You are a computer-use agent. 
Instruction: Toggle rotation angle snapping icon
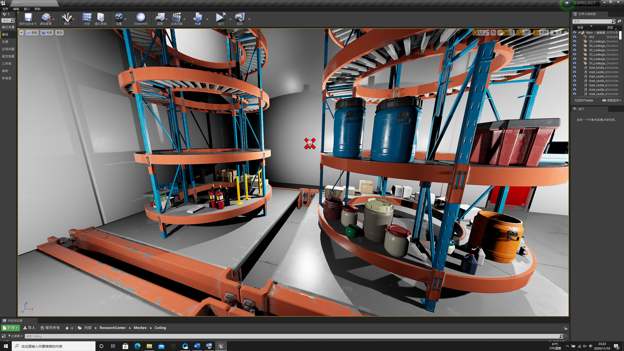pyautogui.click(x=519, y=32)
